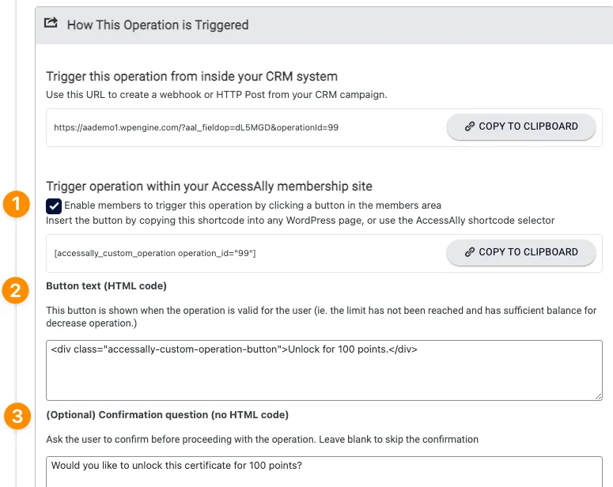
Task: Collapse the How This Operation is Triggered panel
Action: (158, 25)
